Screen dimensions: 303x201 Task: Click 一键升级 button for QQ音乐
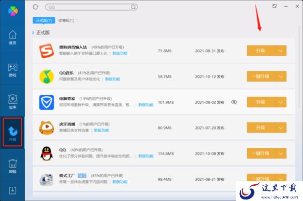[261, 76]
